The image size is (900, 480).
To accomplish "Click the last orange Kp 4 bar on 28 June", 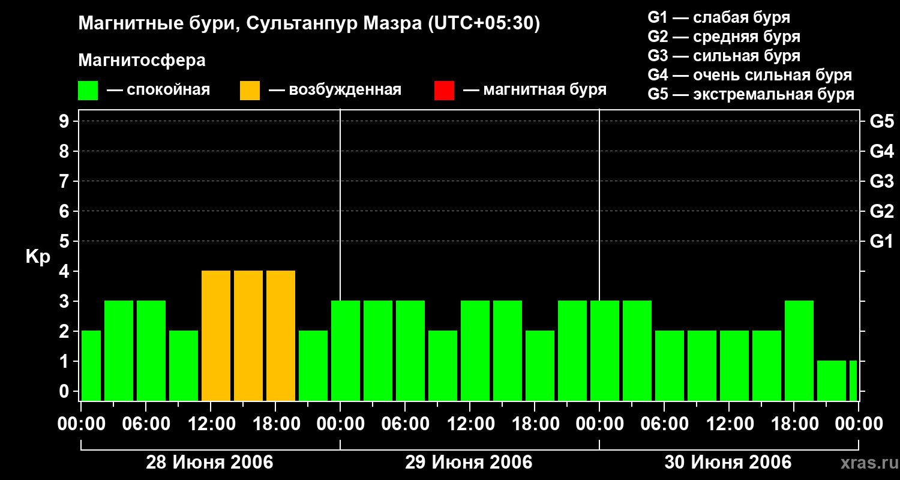I will coord(281,336).
